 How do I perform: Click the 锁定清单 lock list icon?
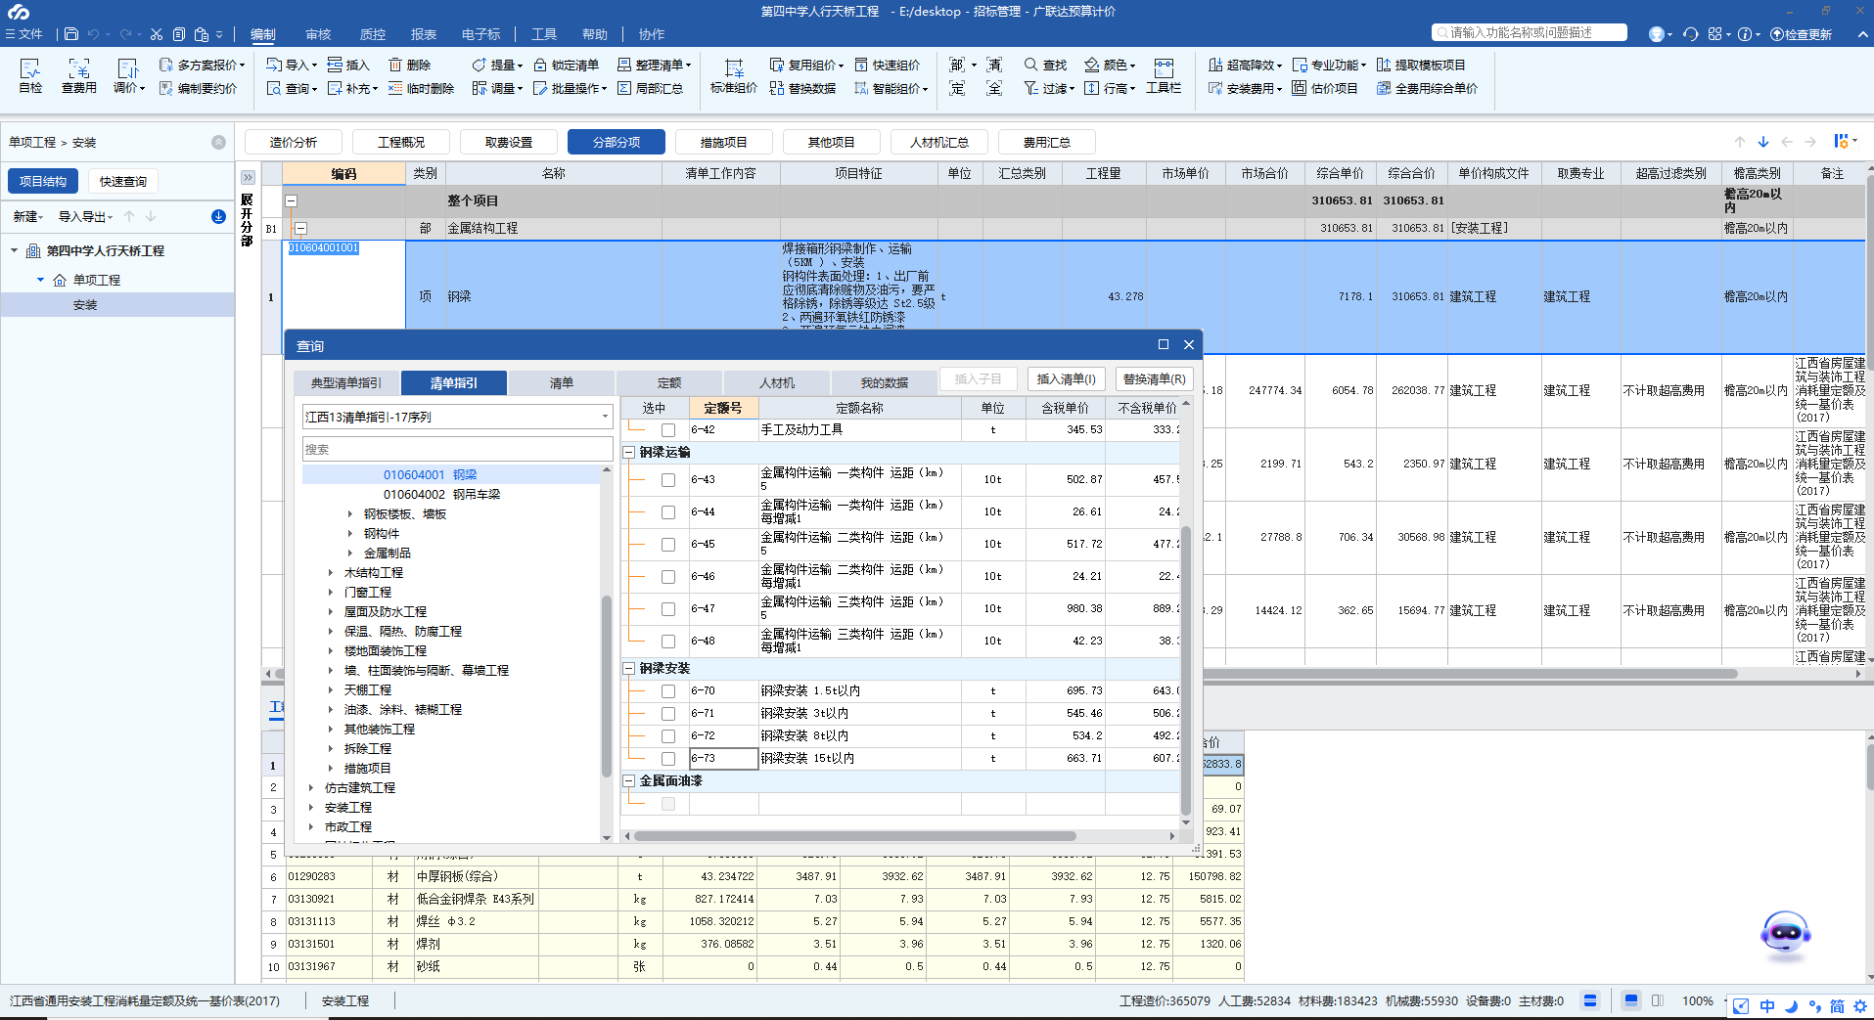[566, 65]
